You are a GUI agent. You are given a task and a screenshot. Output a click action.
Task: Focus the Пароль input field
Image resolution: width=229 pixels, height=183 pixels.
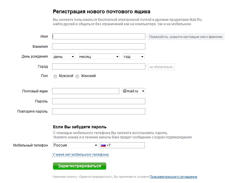click(x=99, y=101)
